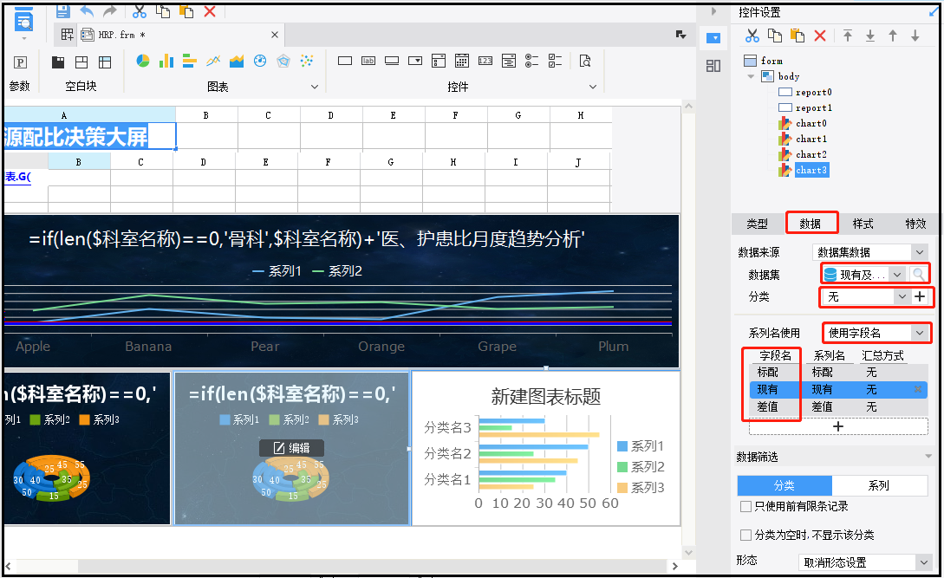944x578 pixels.
Task: Add a number input widget
Action: pyautogui.click(x=485, y=61)
